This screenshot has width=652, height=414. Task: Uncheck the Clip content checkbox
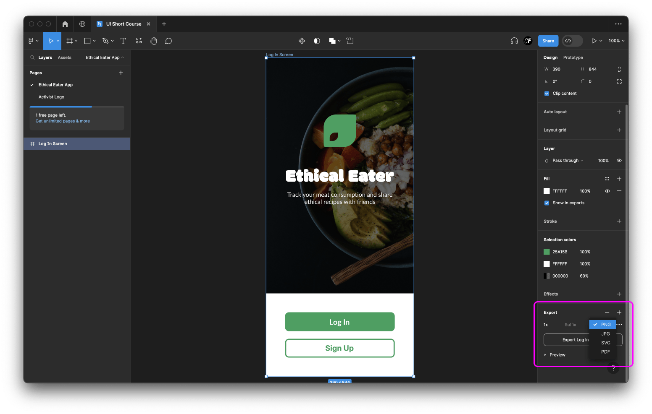point(547,94)
